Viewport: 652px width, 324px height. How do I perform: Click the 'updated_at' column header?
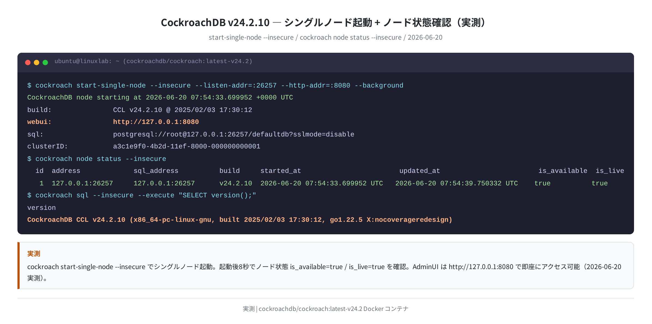[x=420, y=171]
